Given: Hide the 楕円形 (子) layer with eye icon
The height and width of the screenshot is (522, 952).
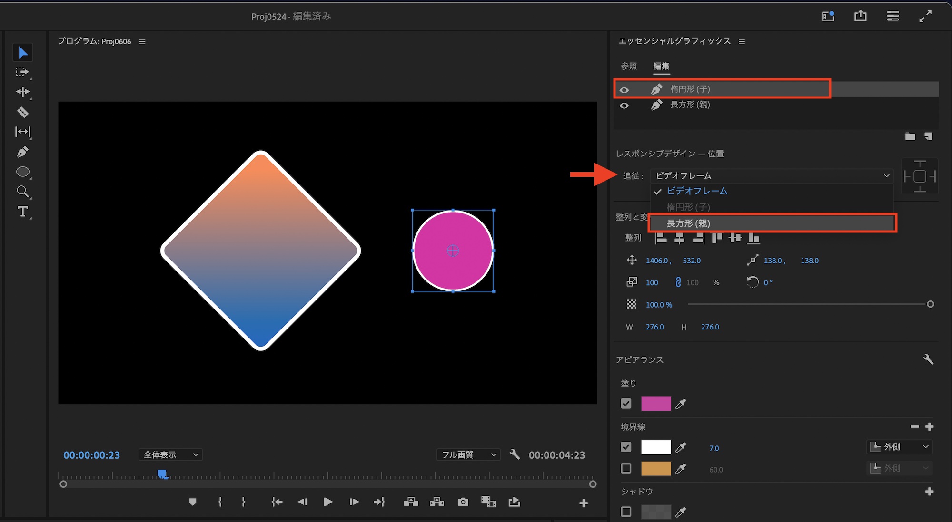Looking at the screenshot, I should 624,89.
